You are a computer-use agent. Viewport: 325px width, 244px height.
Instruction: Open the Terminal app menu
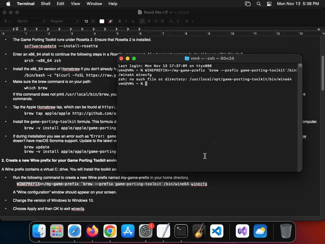click(26, 3)
